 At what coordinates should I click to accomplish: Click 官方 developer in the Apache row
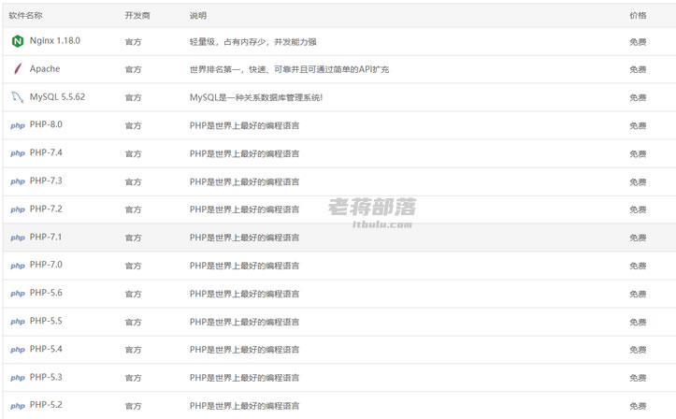click(133, 69)
